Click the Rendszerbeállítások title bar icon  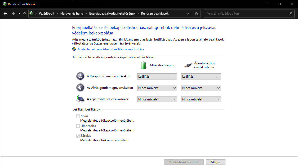click(x=4, y=4)
